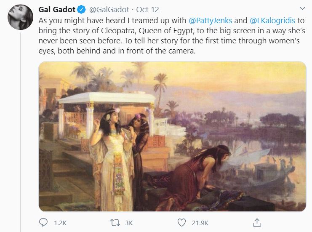Click the 3K retweet count
This screenshot has width=312, height=232.
128,222
